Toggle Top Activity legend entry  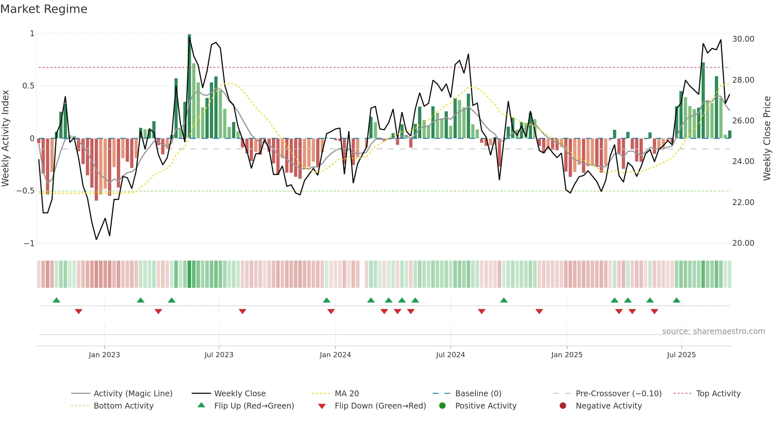click(707, 393)
